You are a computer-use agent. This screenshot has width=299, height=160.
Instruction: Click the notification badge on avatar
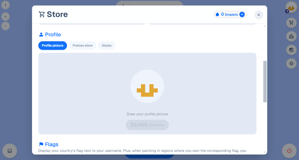click(x=287, y=12)
